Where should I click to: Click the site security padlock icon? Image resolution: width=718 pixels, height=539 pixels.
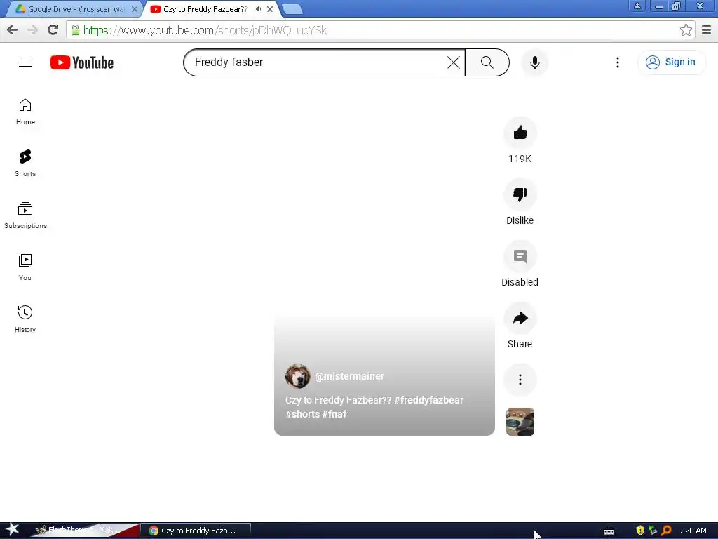click(x=75, y=30)
